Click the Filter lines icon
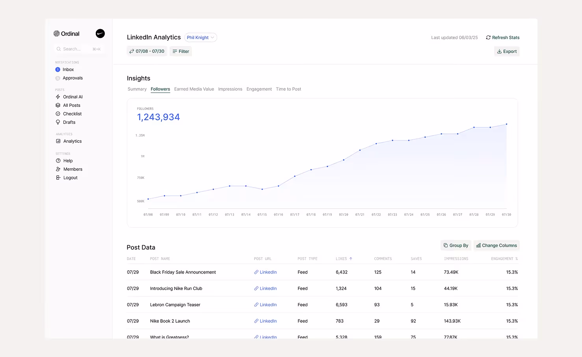The height and width of the screenshot is (357, 582). coord(175,51)
